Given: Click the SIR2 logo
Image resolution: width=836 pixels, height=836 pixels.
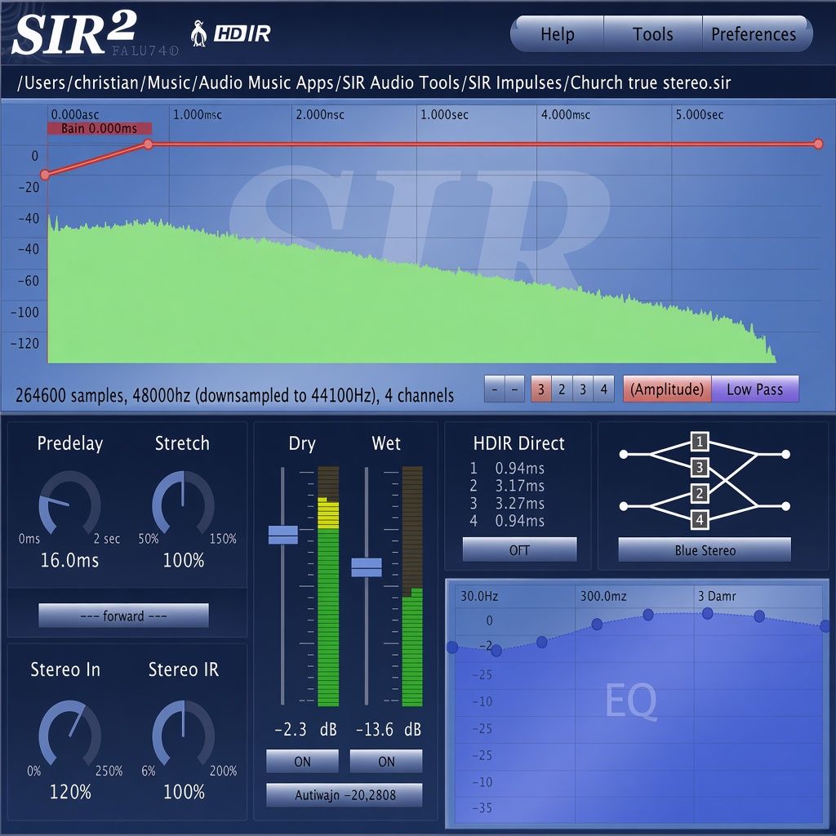Looking at the screenshot, I should 74,33.
